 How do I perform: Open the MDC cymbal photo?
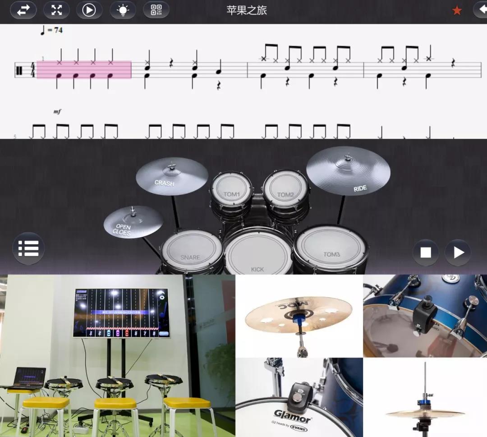click(299, 316)
